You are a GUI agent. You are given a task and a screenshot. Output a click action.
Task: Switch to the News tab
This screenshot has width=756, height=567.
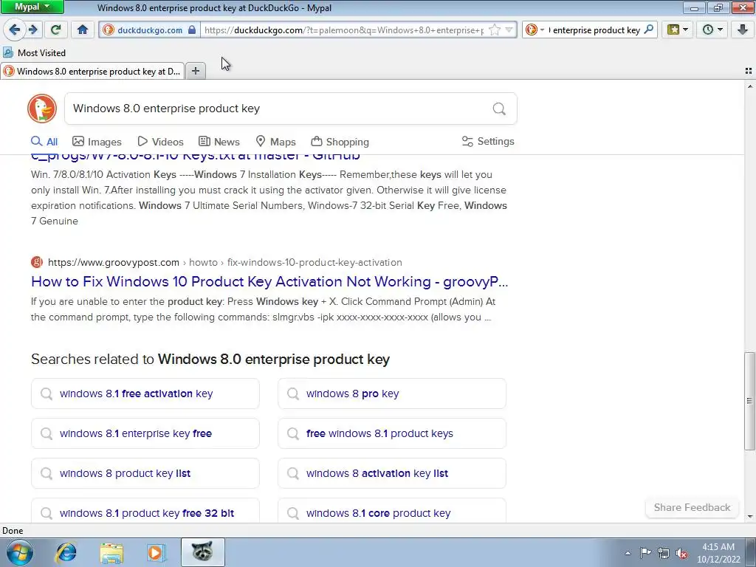[219, 142]
